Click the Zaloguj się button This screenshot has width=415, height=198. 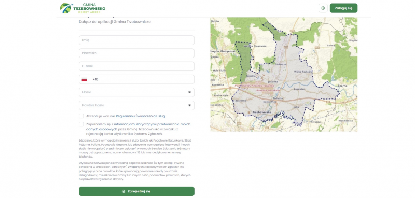343,8
